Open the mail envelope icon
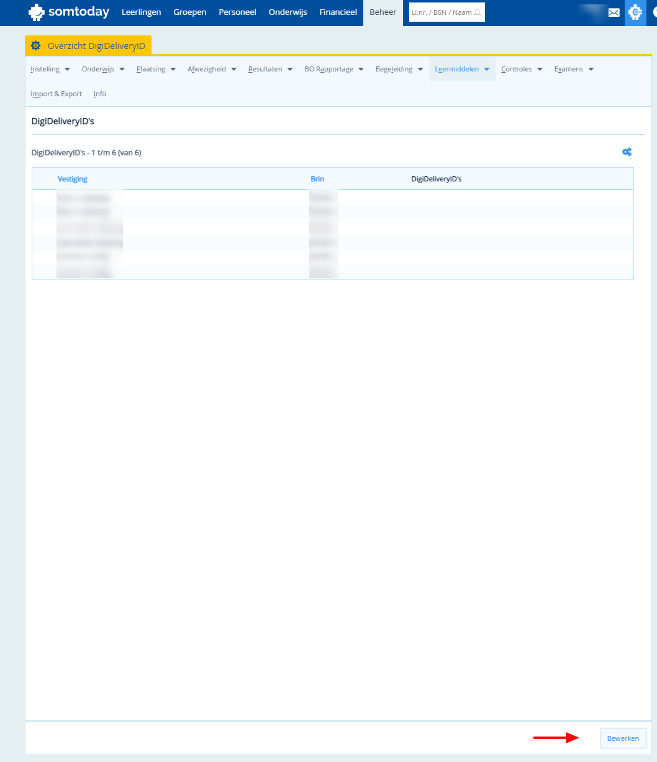Screen dimensions: 657x762 click(x=614, y=12)
